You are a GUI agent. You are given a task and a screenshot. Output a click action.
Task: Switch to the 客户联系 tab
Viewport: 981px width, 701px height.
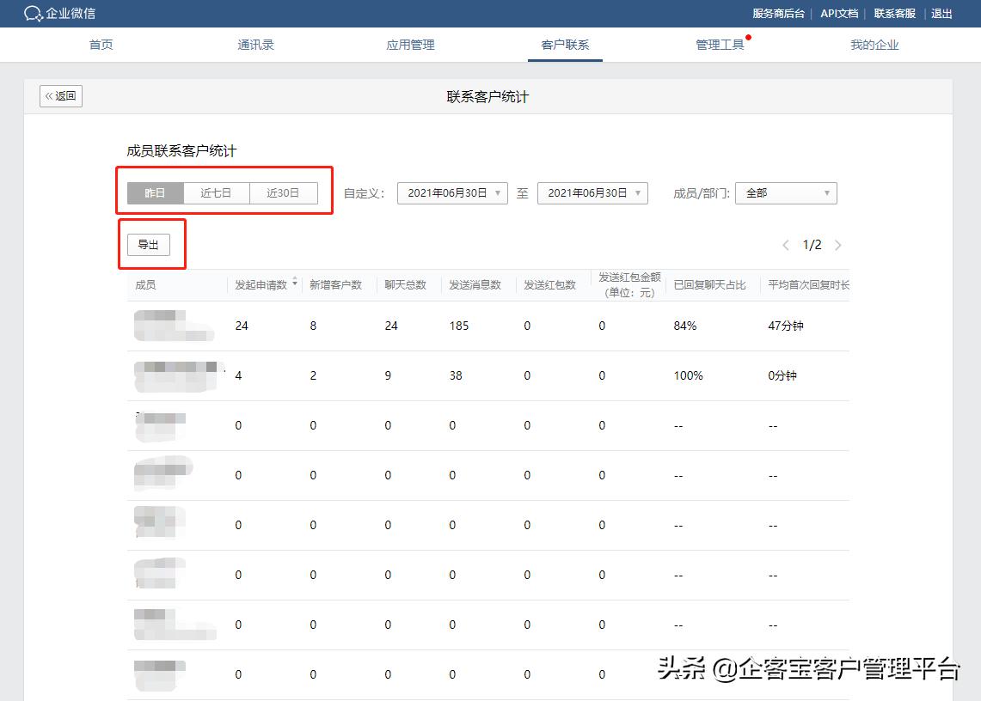click(x=565, y=45)
